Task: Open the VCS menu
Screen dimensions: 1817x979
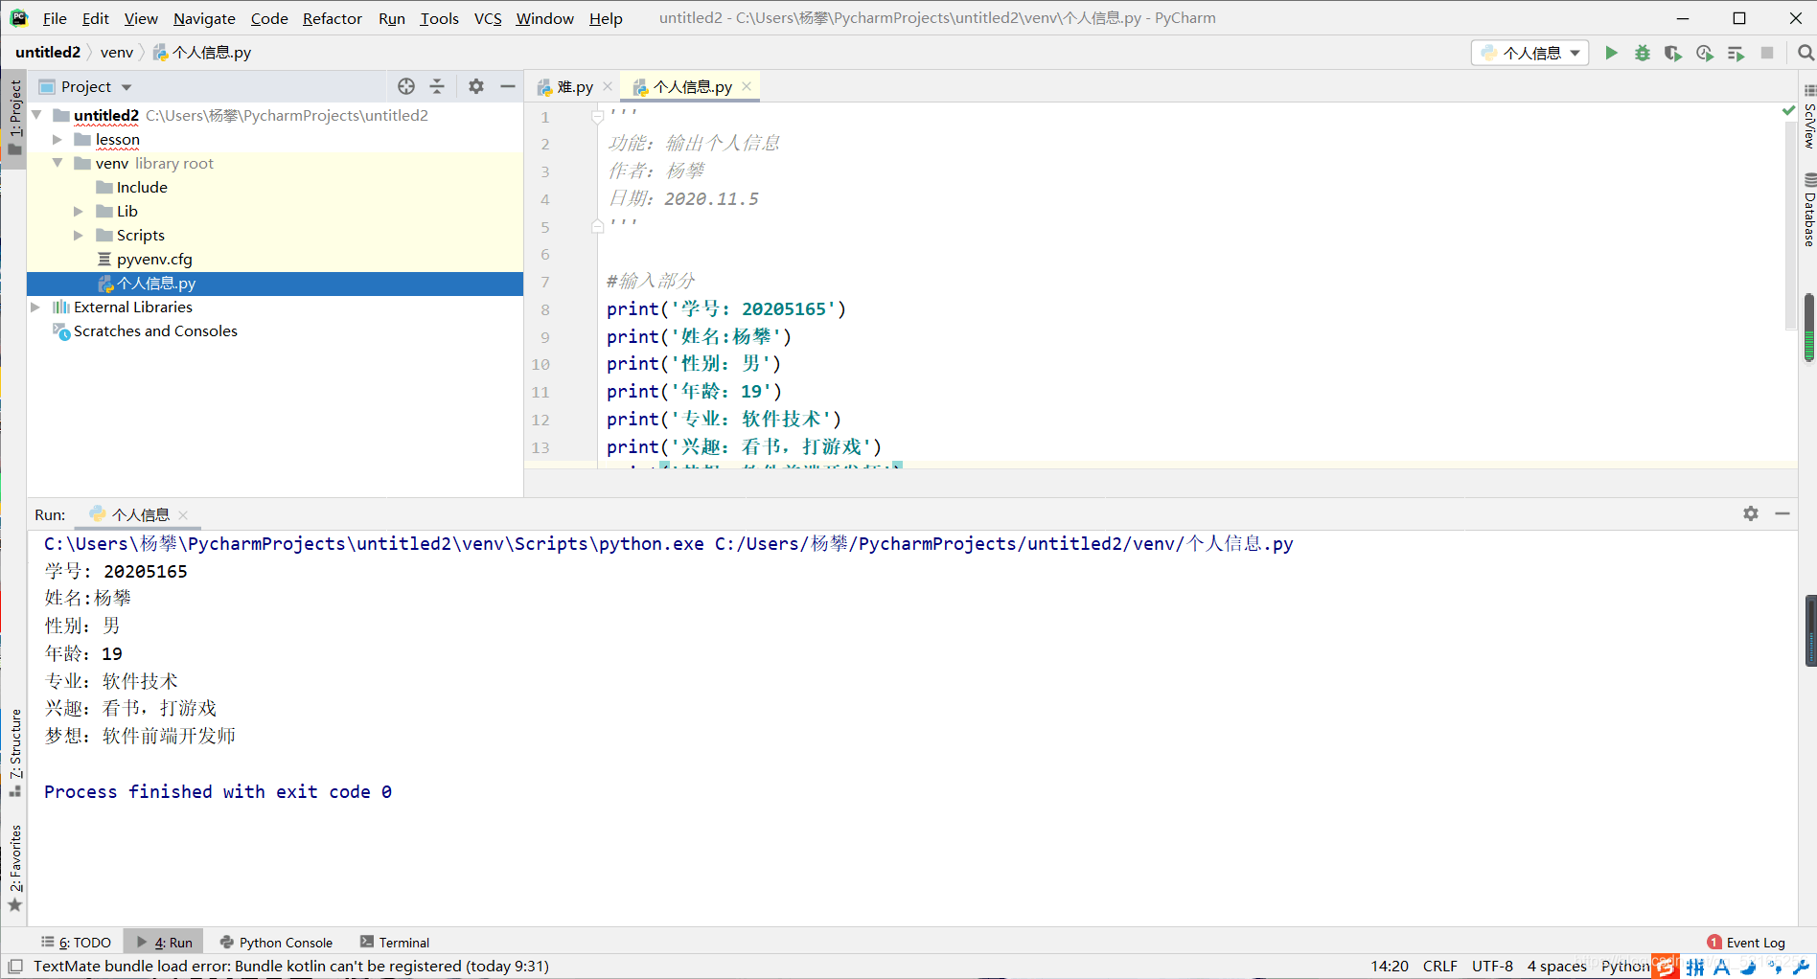Action: click(488, 18)
